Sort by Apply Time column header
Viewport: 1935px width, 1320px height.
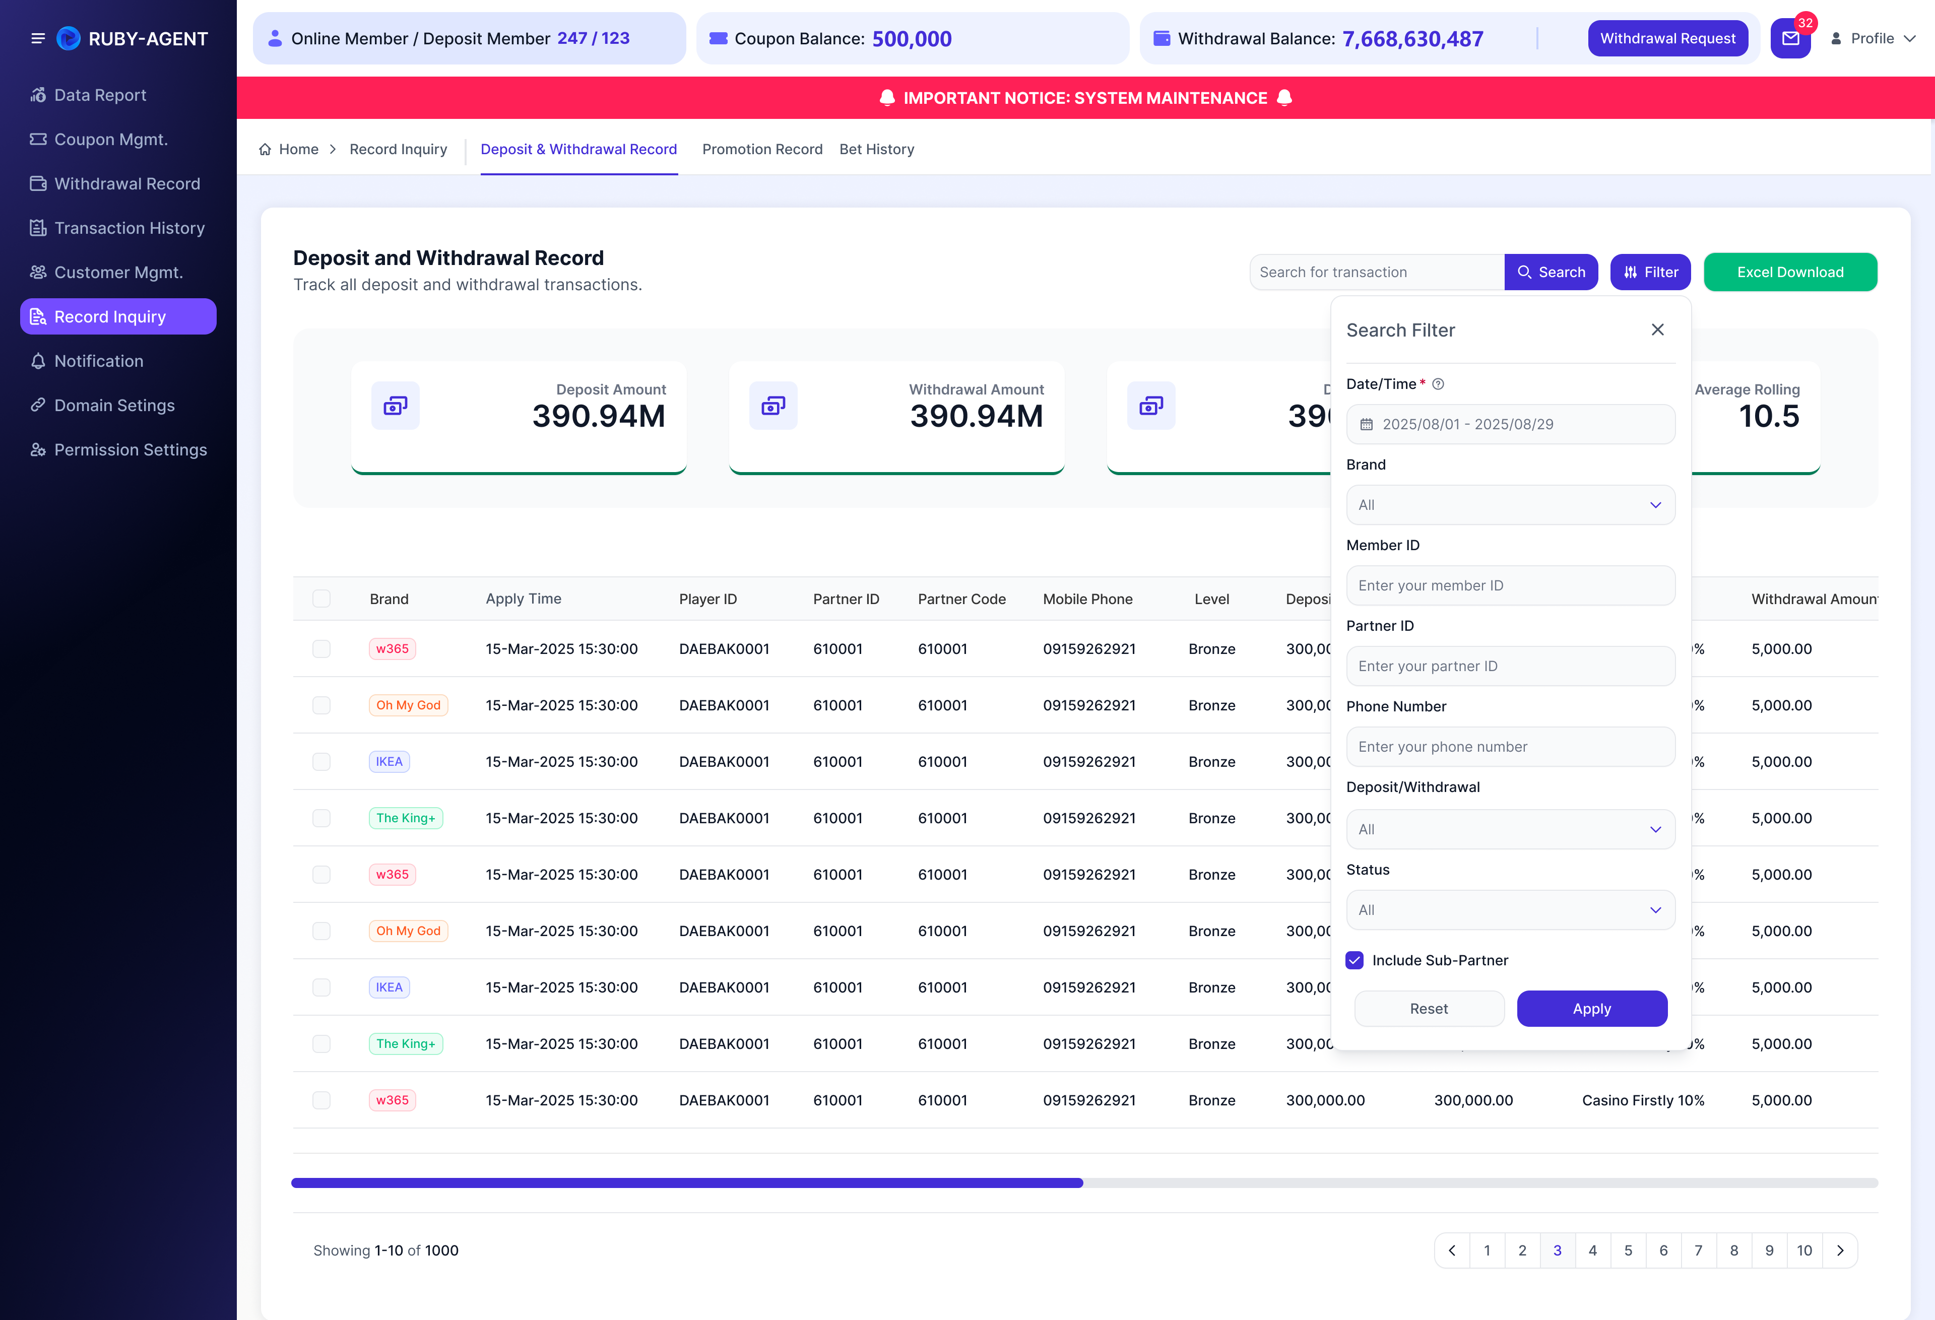click(x=523, y=599)
